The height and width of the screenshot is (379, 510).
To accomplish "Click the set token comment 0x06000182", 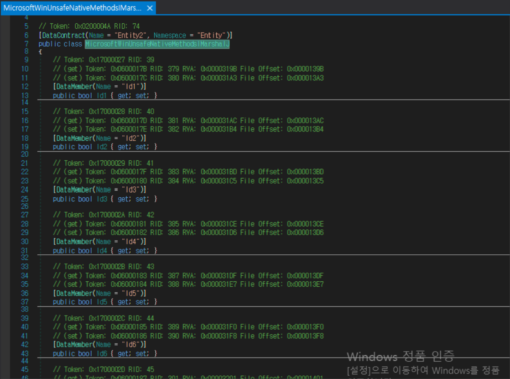I will pos(188,232).
